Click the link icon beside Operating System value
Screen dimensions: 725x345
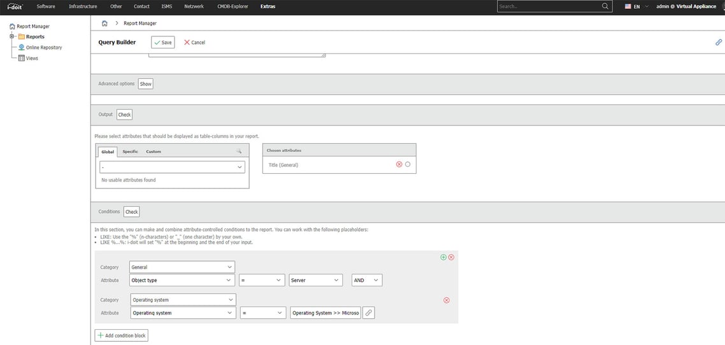[x=368, y=313]
